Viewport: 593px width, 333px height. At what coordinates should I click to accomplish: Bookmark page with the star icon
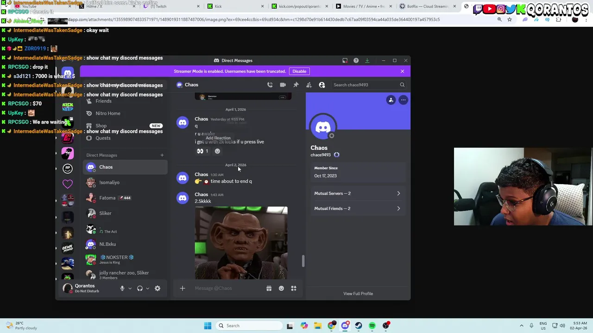point(510,19)
